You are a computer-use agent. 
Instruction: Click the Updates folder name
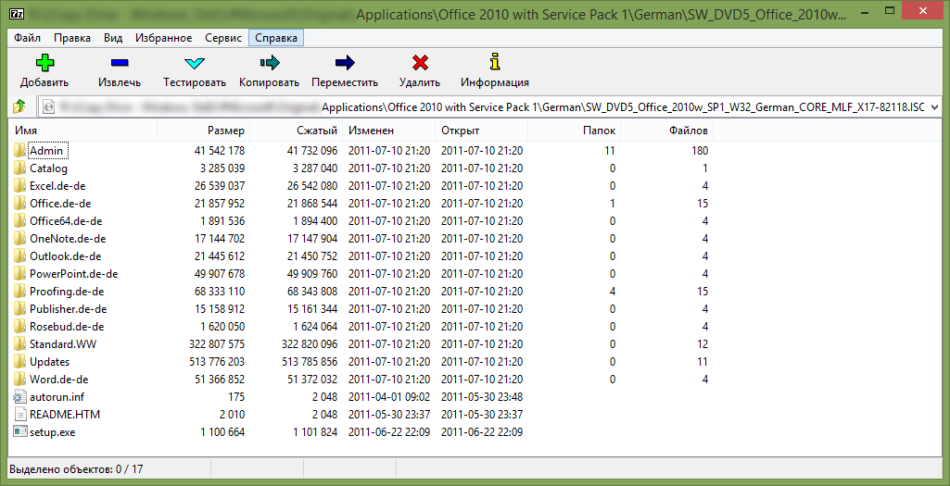[50, 362]
